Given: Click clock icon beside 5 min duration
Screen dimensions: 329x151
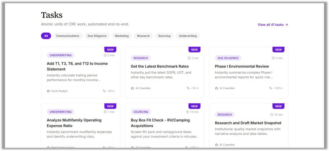Looking at the screenshot, I should (105, 55).
